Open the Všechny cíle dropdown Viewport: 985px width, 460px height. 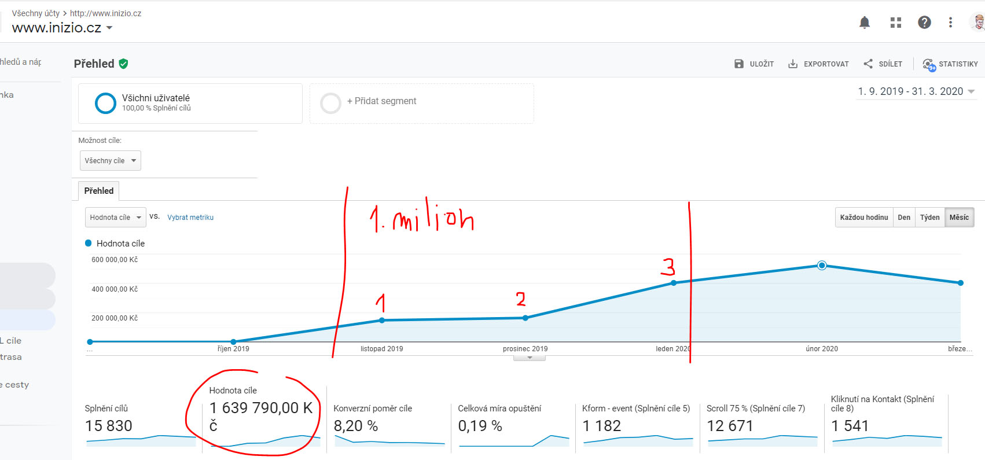(110, 161)
